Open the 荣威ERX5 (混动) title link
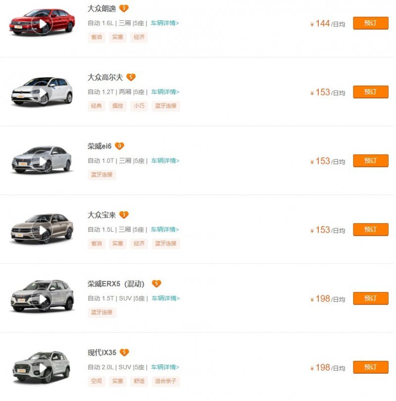This screenshot has height=401, width=396. click(116, 284)
